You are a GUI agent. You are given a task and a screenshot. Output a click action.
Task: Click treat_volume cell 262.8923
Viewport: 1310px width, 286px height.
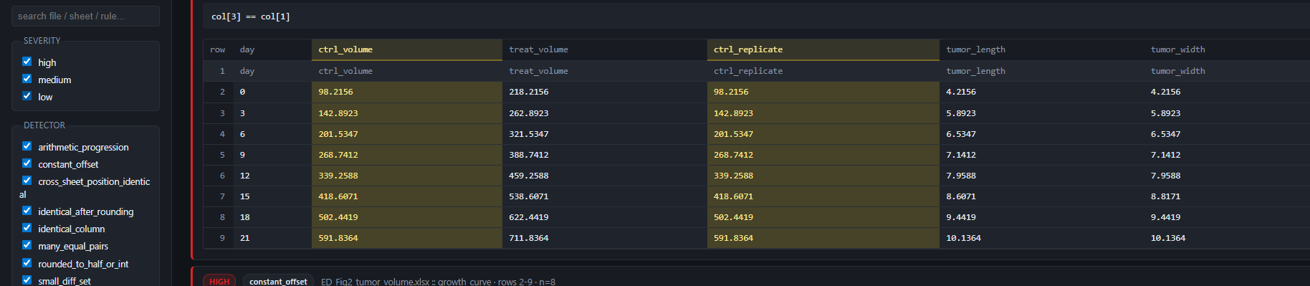[x=605, y=113]
